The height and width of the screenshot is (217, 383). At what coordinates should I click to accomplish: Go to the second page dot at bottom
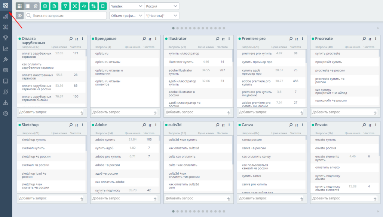(178, 211)
